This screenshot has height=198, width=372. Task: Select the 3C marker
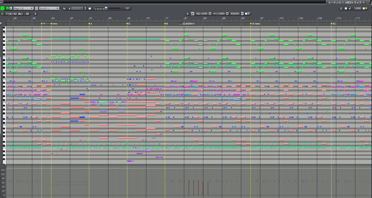point(333,23)
